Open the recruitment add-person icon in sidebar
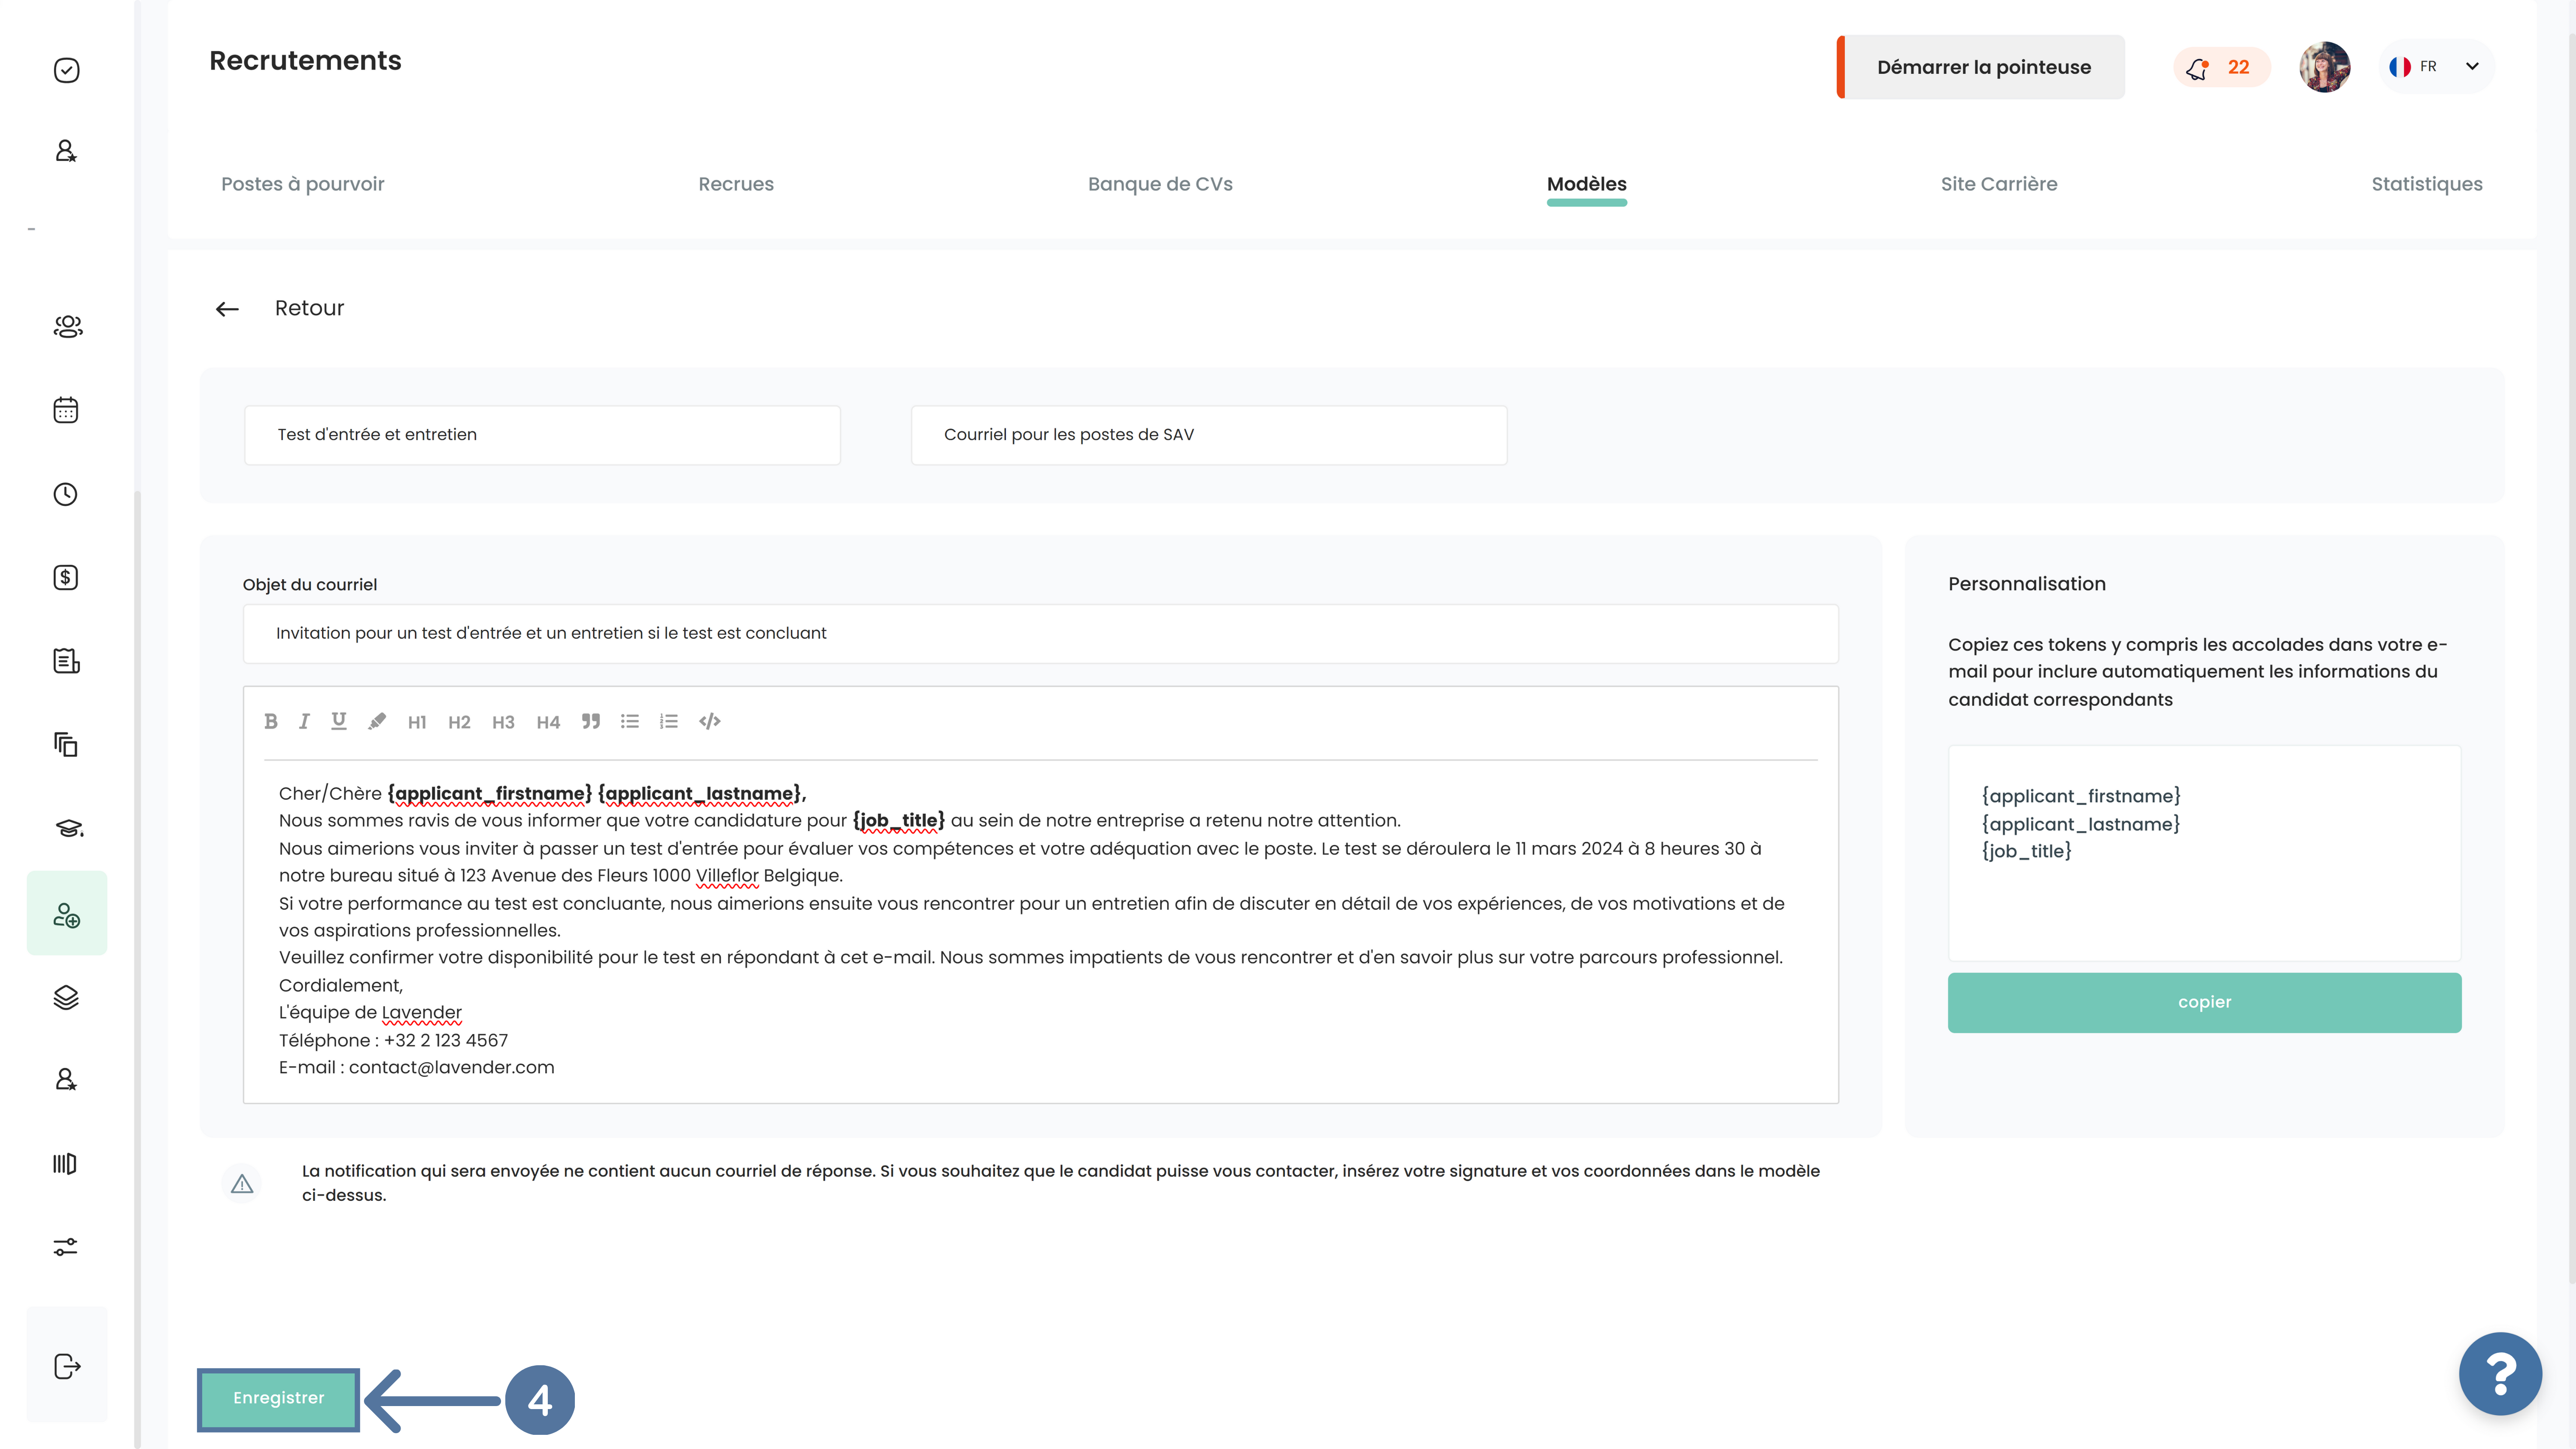Viewport: 2576px width, 1449px height. pos(67,914)
